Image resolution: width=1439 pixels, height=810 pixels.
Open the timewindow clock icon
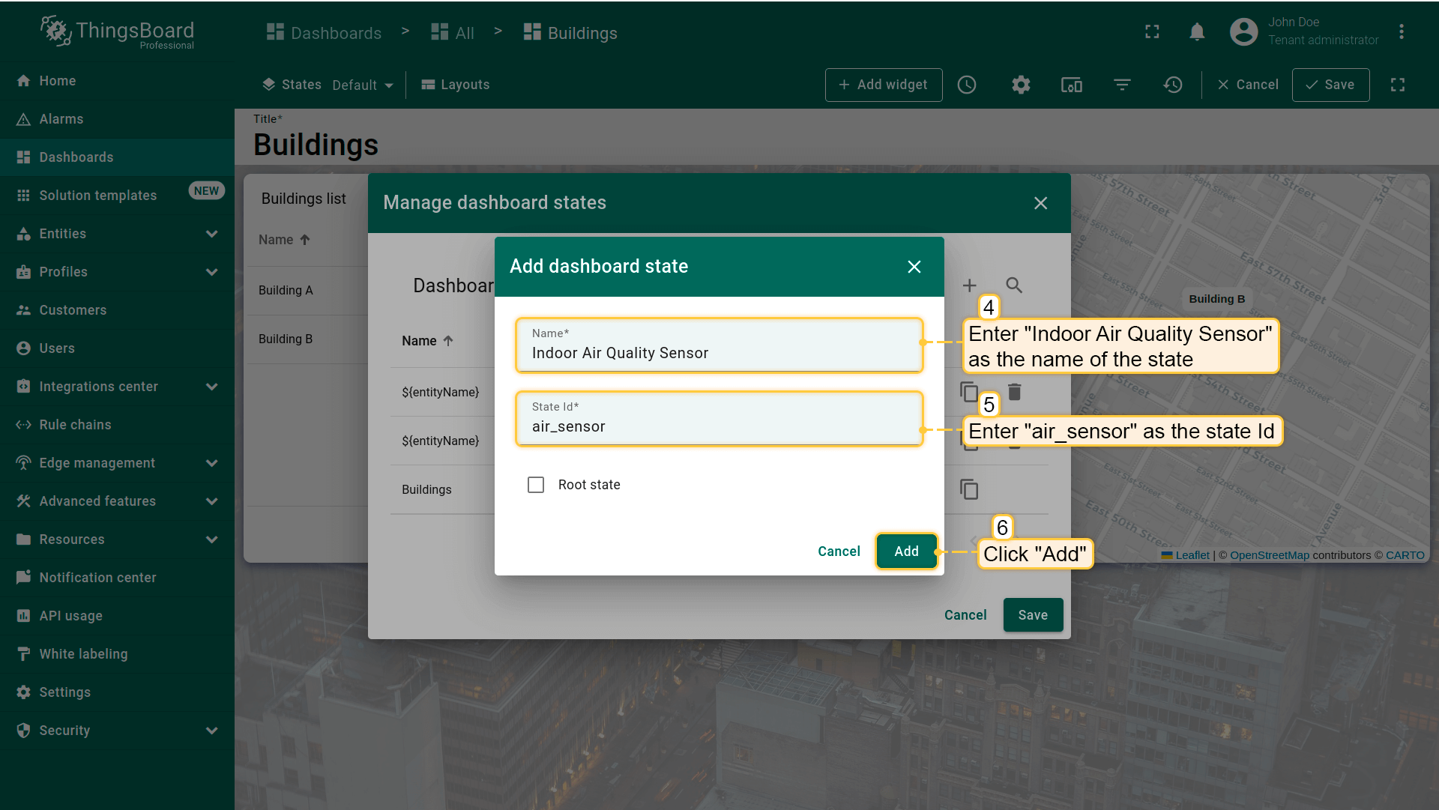click(x=967, y=85)
